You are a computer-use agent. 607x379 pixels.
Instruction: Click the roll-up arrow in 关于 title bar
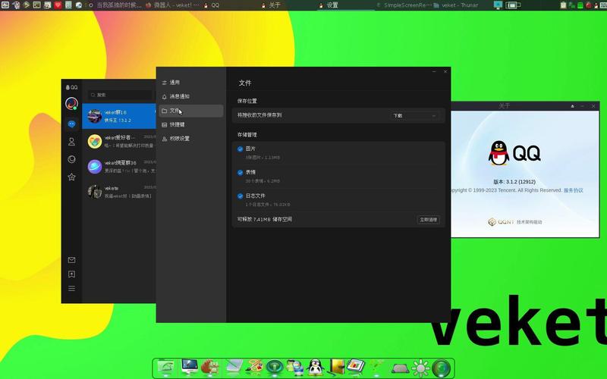572,106
